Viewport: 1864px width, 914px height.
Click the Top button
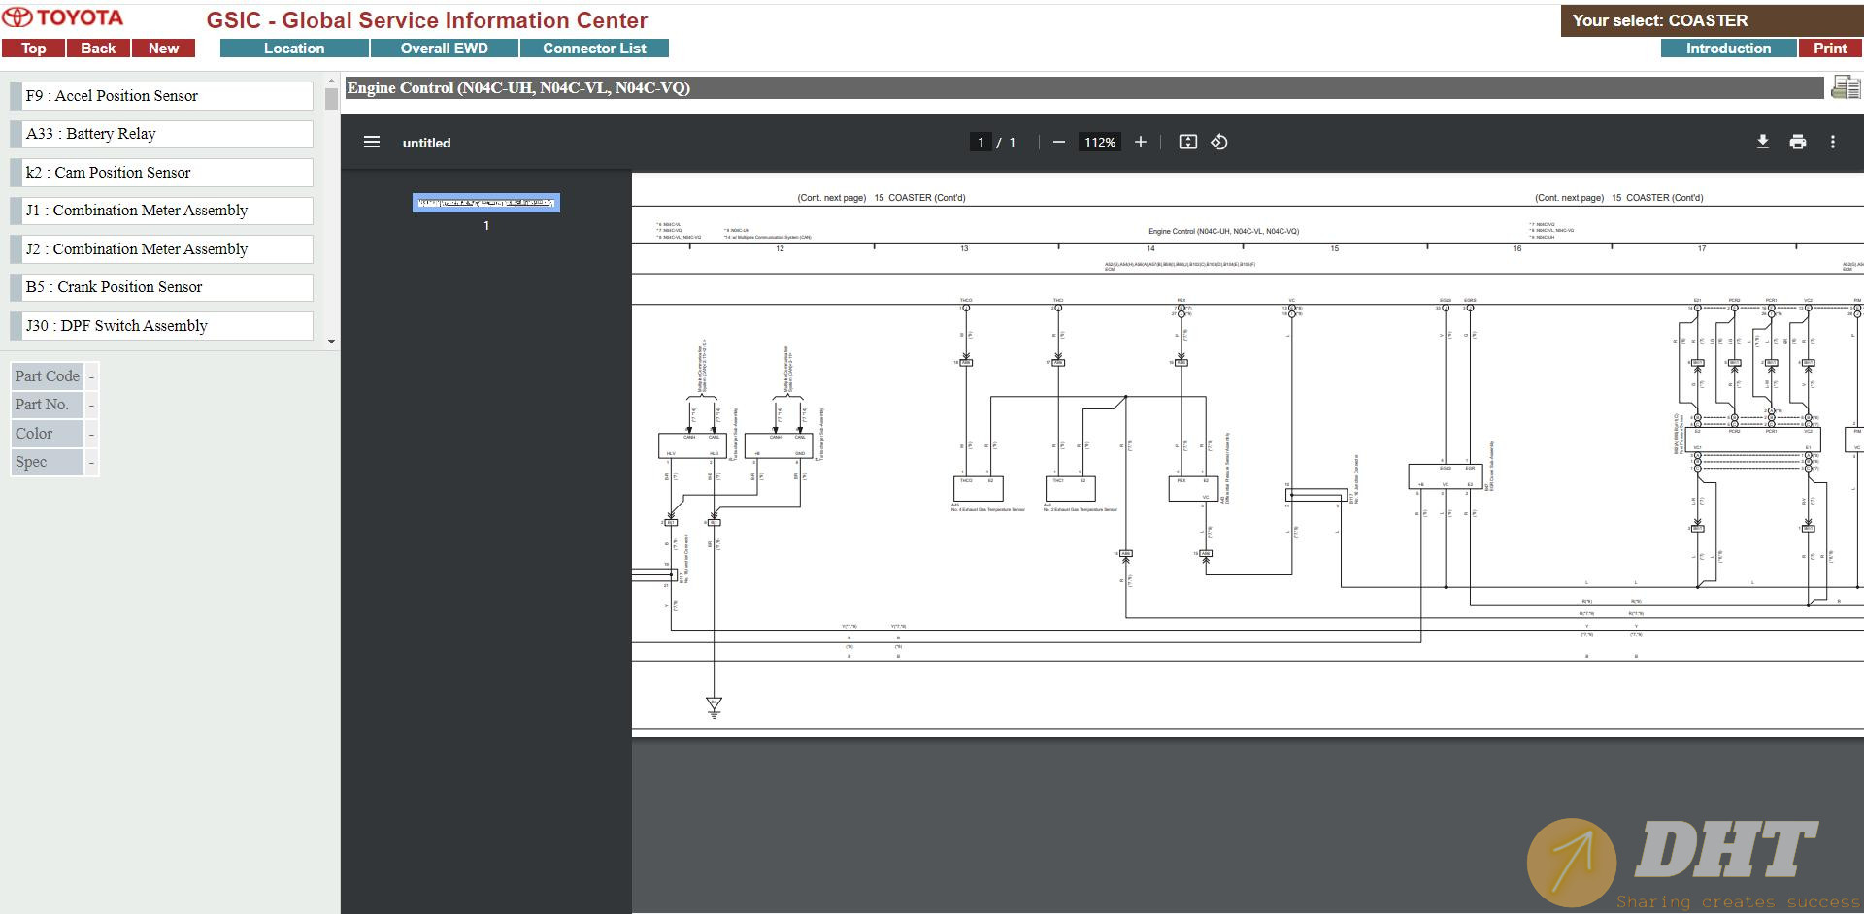(x=33, y=49)
